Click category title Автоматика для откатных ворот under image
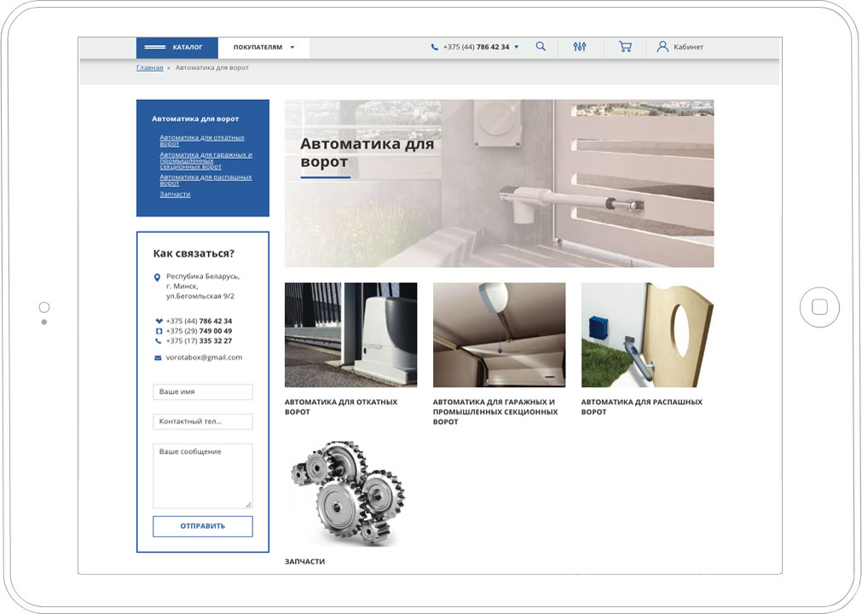Screen dimensions: 862x614 (x=341, y=407)
